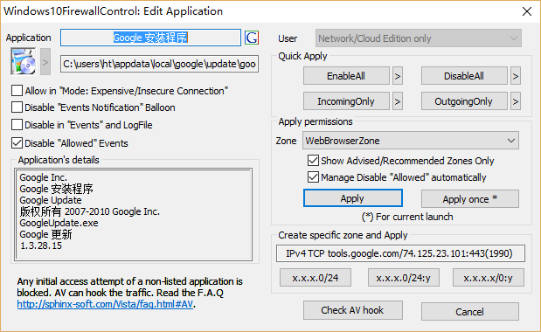Click the x.x.x.x/0:y button
Image resolution: width=541 pixels, height=332 pixels.
[x=489, y=278]
